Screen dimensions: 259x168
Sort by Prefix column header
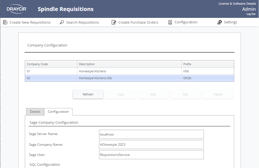[208, 64]
